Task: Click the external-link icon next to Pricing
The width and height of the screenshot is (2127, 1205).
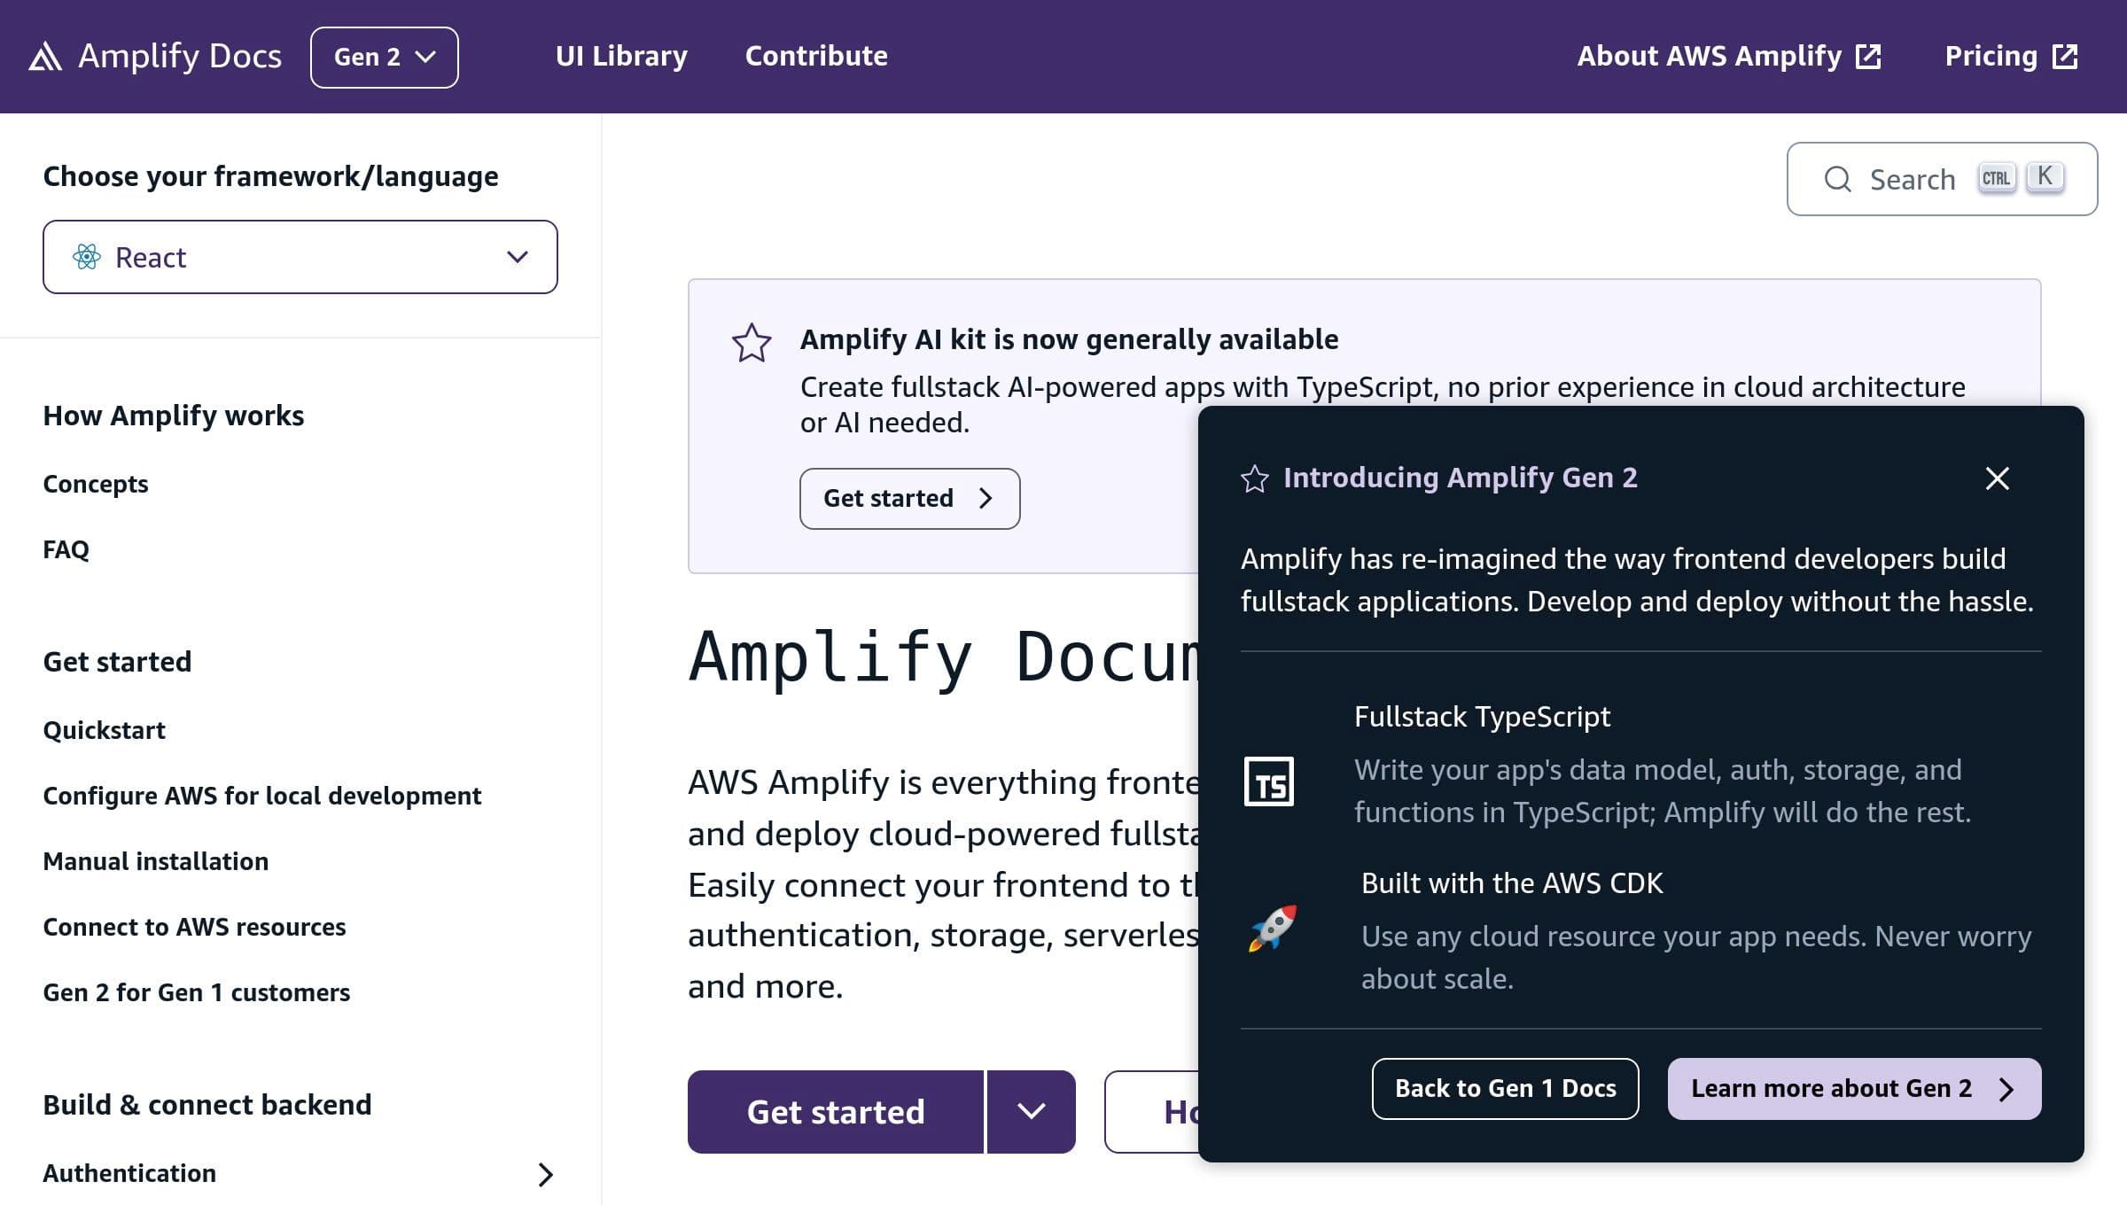Action: click(2064, 55)
